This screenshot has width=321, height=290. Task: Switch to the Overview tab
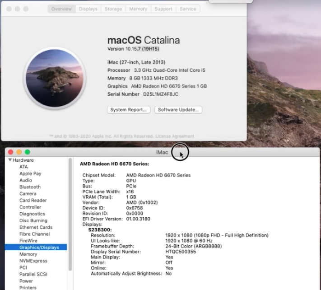point(61,9)
